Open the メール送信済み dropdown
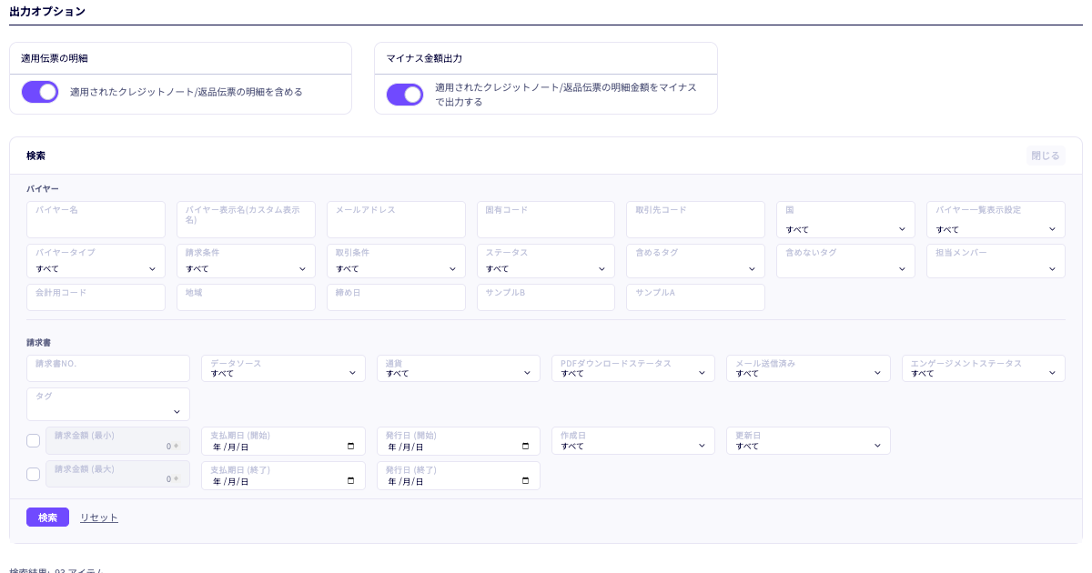Viewport: 1092px width, 573px height. [808, 368]
